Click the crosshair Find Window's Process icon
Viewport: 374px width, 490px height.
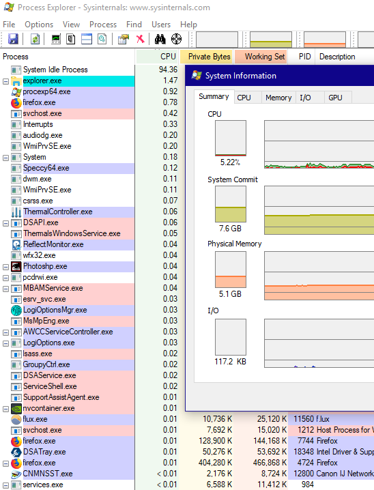177,39
